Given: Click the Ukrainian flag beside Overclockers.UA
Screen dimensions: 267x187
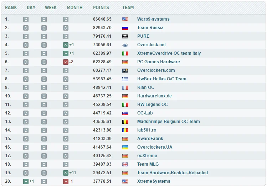Looking at the screenshot, I should (x=125, y=147).
